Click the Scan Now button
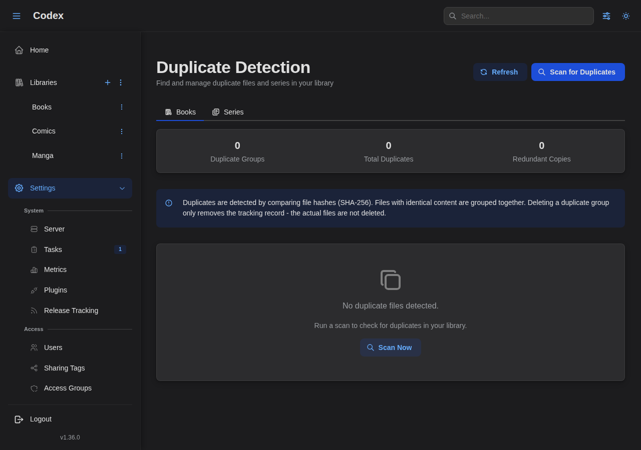The width and height of the screenshot is (641, 450). click(x=391, y=347)
